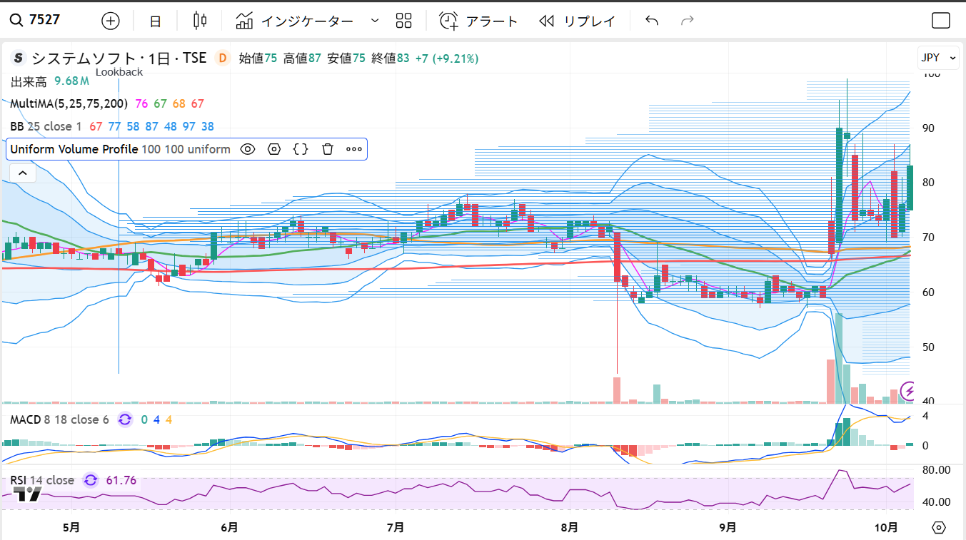
Task: Start bar リプレイ replay mode
Action: click(577, 21)
